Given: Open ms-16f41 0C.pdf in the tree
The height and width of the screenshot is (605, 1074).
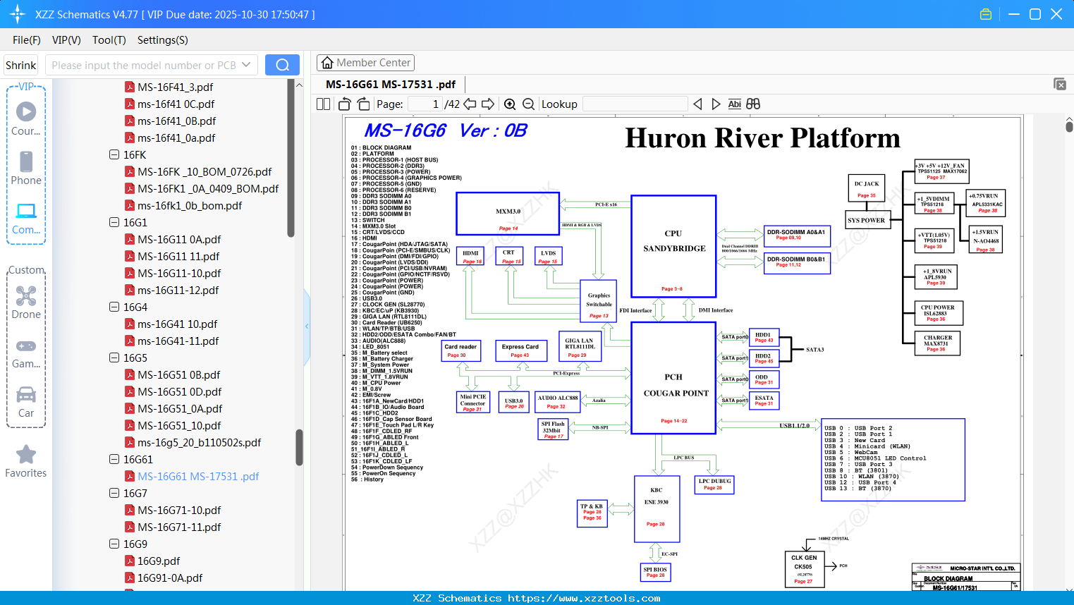Looking at the screenshot, I should click(x=176, y=104).
